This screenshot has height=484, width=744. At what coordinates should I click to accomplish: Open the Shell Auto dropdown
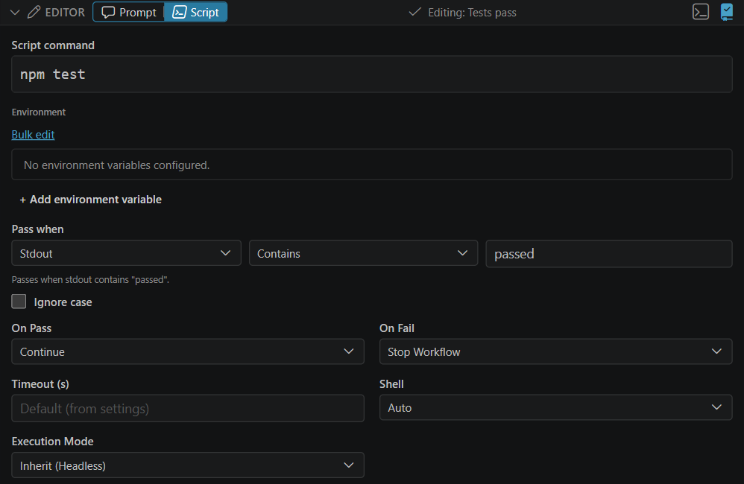pyautogui.click(x=555, y=408)
